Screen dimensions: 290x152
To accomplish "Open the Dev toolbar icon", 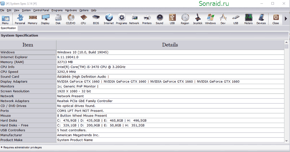I will 223,19.
